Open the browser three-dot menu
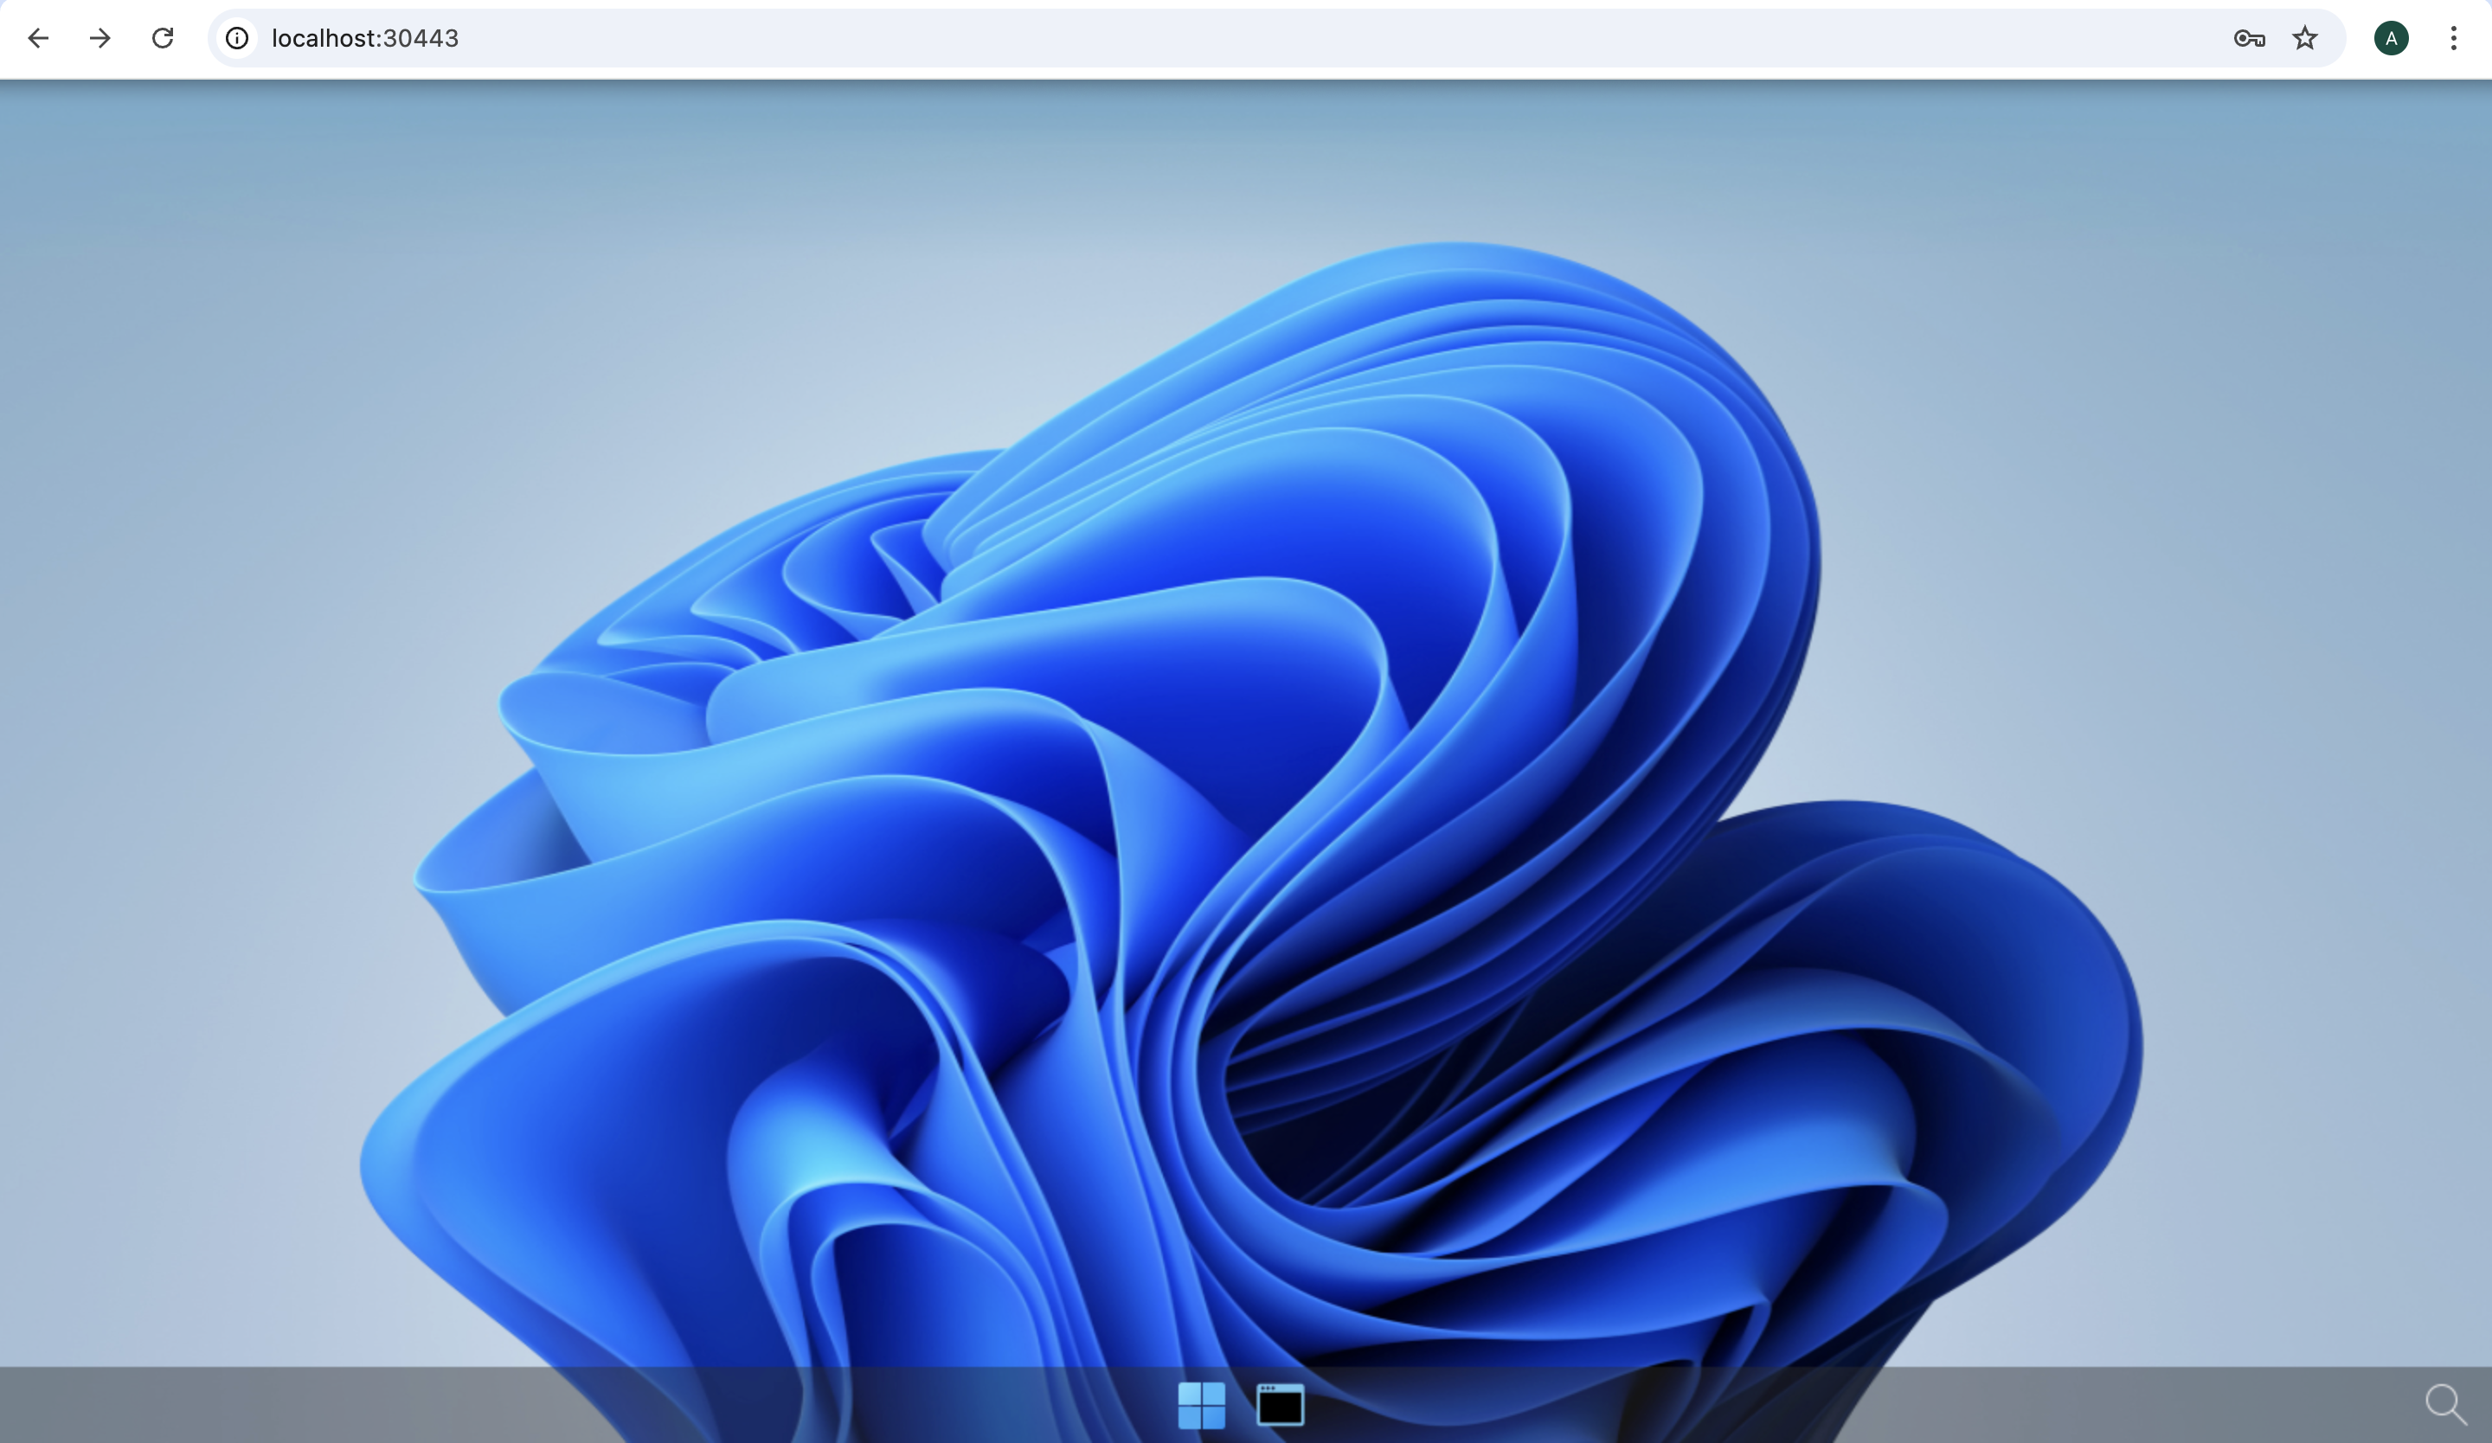The image size is (2492, 1443). [x=2453, y=39]
